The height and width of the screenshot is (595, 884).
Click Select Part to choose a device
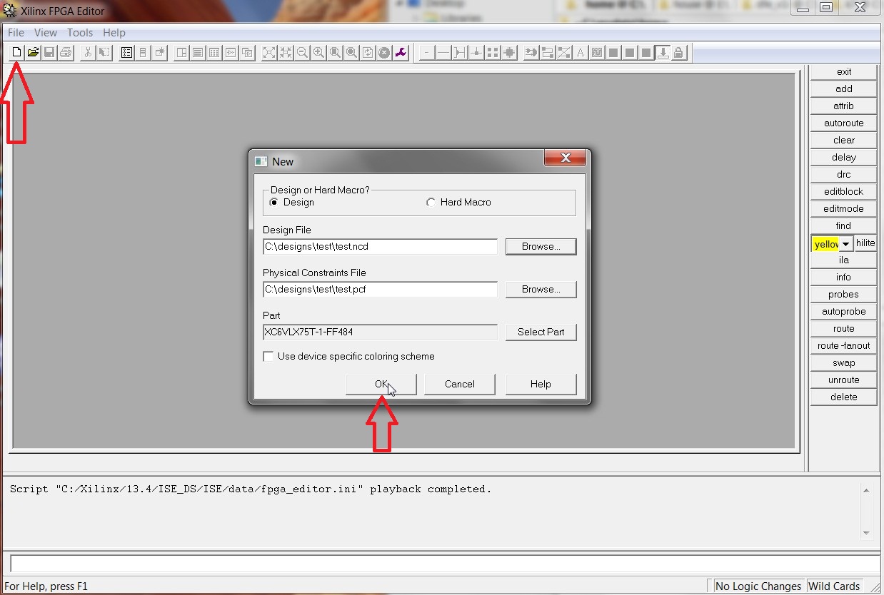[x=541, y=332]
